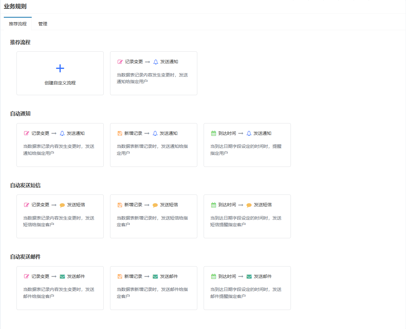This screenshot has height=329, width=406.
Task: Click the 自动通知 section heading
Action: (20, 114)
